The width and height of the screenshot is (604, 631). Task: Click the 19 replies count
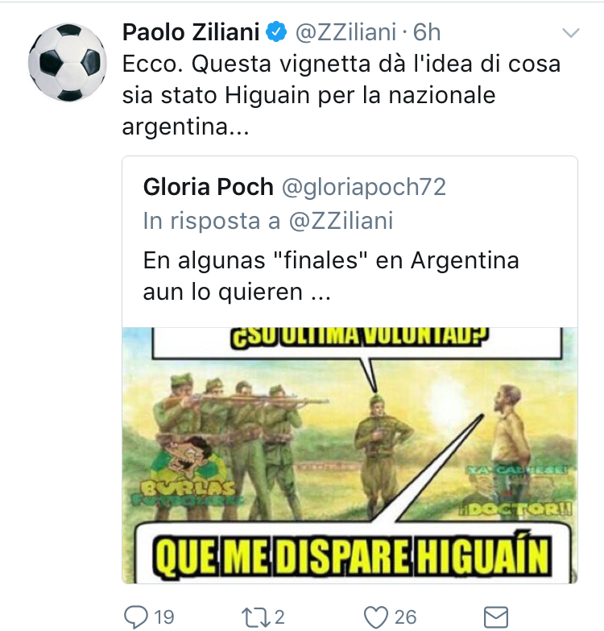click(164, 617)
